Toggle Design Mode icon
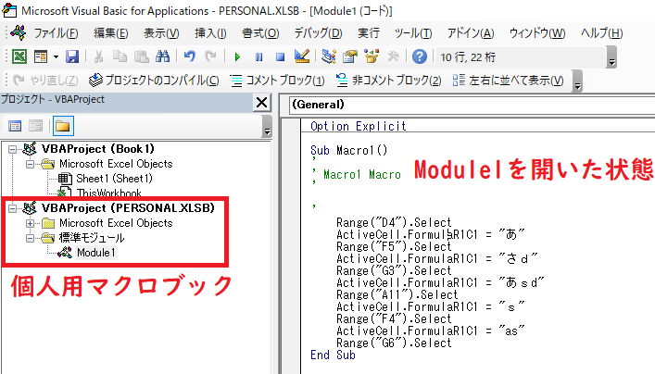This screenshot has height=374, width=655. point(302,56)
